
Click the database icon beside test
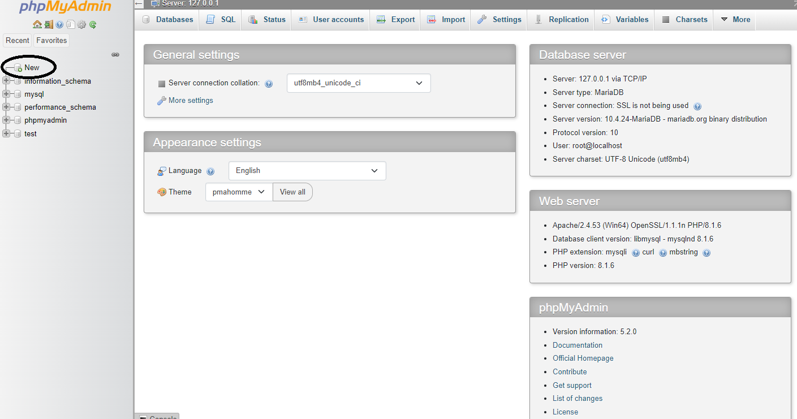point(18,133)
